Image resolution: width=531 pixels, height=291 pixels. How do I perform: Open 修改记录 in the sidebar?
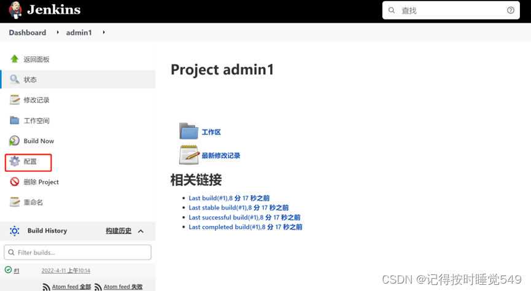[37, 100]
